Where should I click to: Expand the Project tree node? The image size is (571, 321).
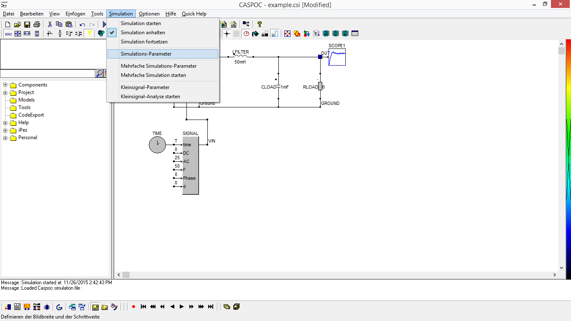(5, 92)
